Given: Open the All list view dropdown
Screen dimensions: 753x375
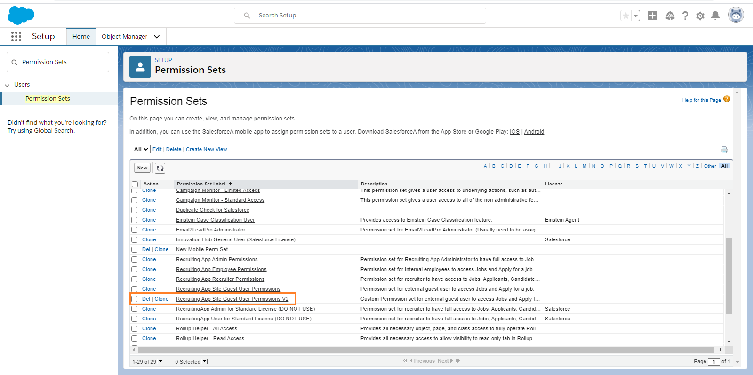Looking at the screenshot, I should tap(141, 149).
